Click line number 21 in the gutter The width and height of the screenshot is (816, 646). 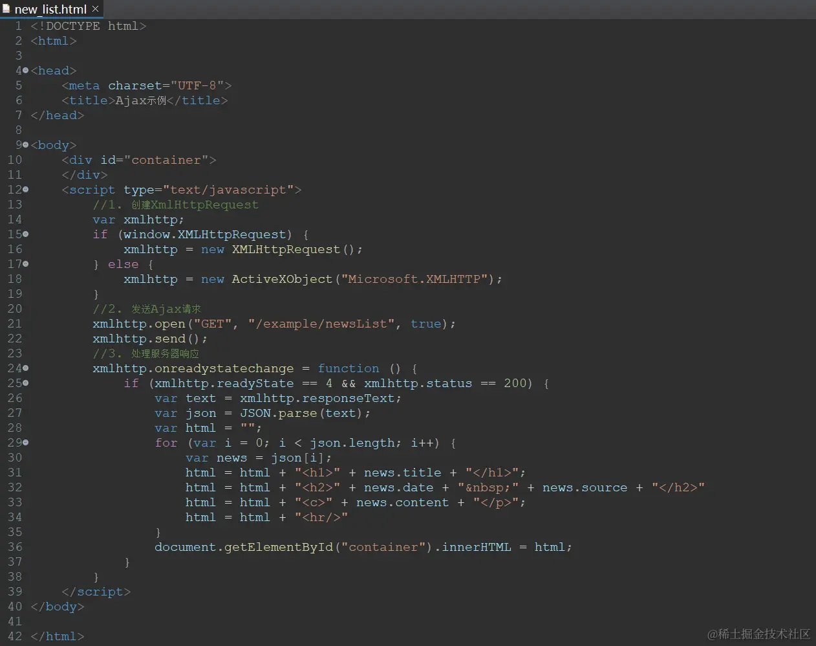(15, 324)
